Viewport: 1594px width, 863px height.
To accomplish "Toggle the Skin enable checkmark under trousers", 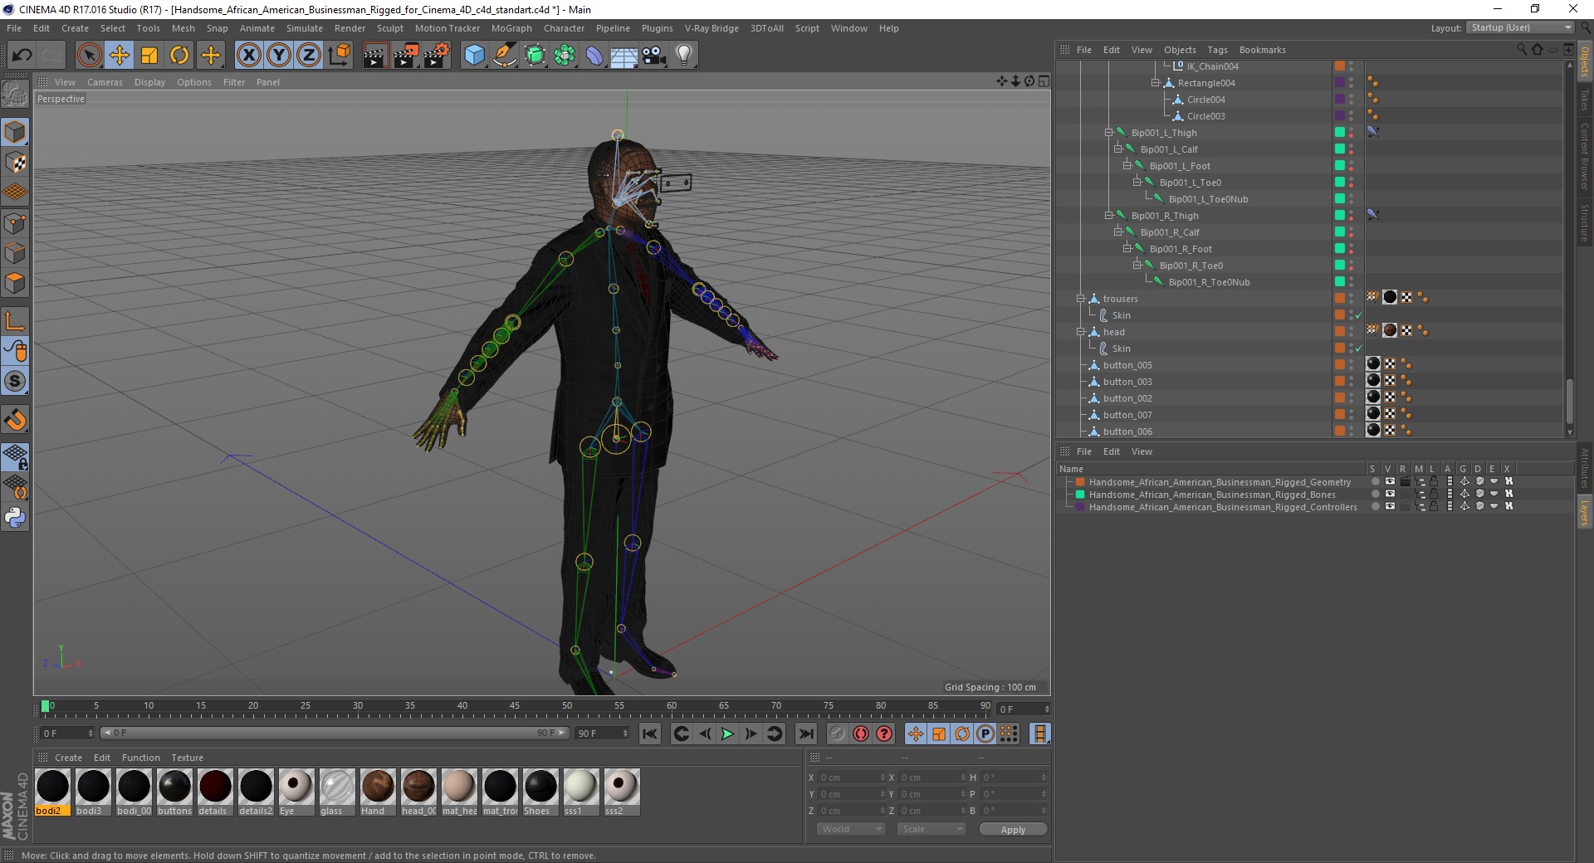I will coord(1359,315).
